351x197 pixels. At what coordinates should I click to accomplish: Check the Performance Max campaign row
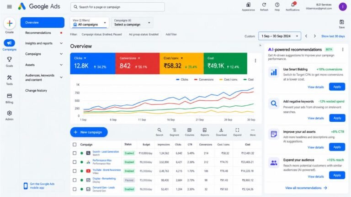74,162
